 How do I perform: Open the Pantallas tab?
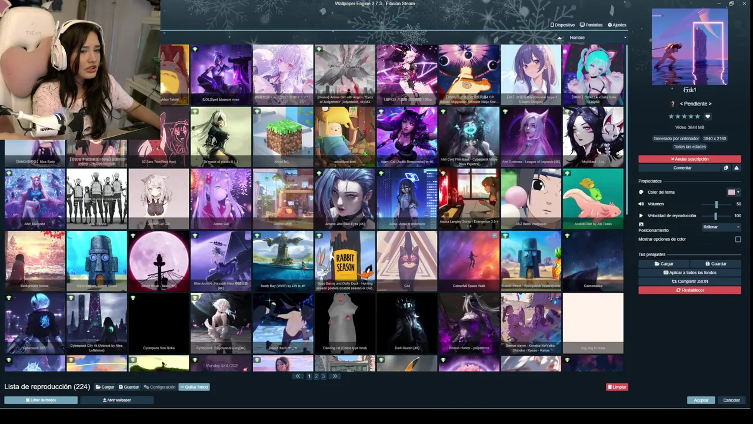click(591, 25)
